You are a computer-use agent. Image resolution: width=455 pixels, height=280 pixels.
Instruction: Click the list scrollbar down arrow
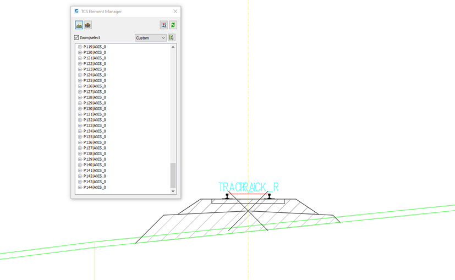coord(173,191)
